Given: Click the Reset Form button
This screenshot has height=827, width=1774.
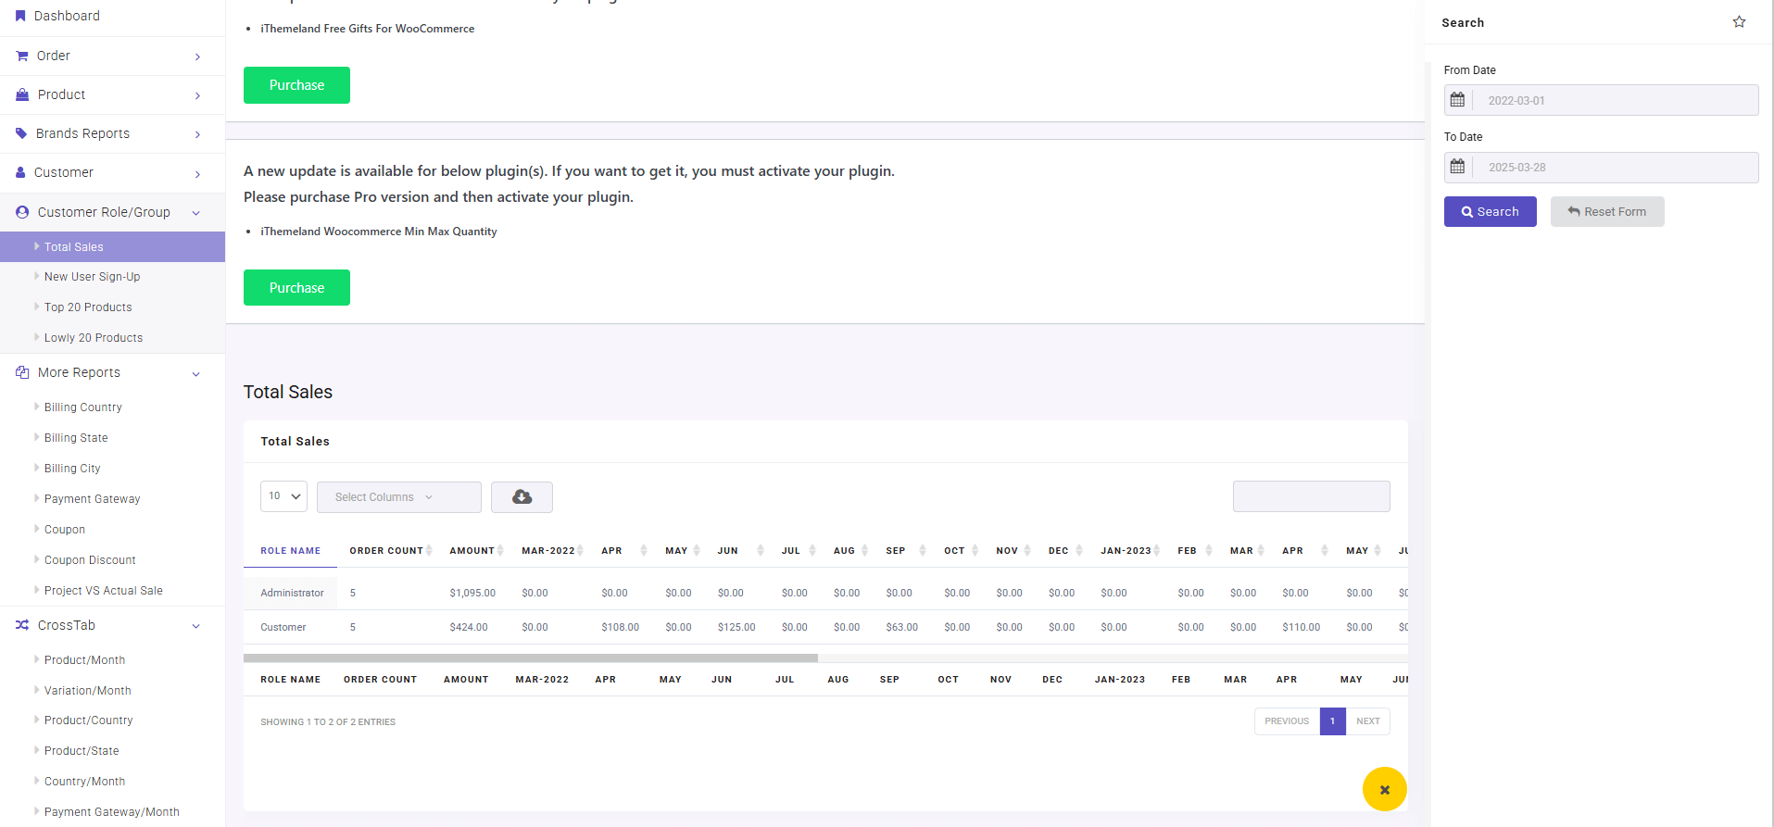Looking at the screenshot, I should (x=1607, y=211).
